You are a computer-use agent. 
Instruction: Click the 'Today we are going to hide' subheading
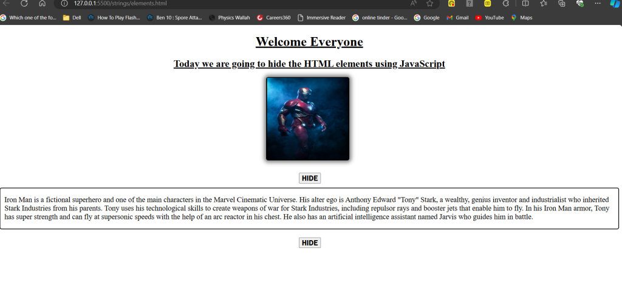(309, 64)
